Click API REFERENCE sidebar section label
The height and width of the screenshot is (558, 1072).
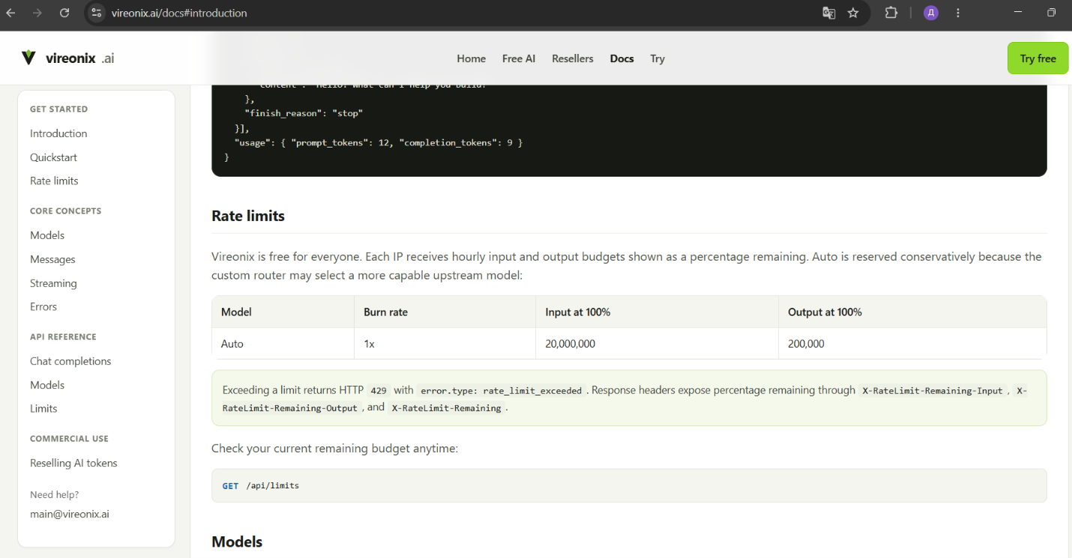coord(63,337)
